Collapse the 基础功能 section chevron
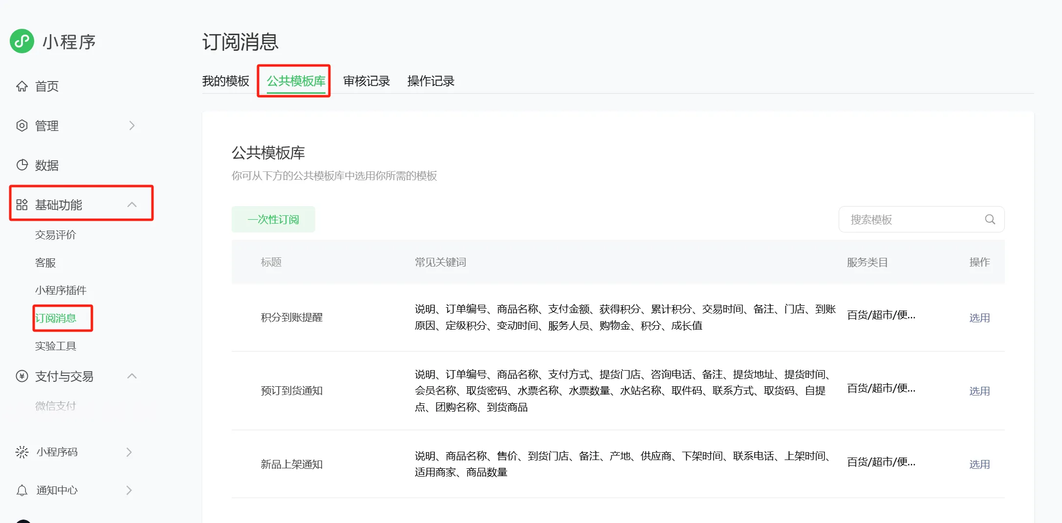 [x=132, y=205]
